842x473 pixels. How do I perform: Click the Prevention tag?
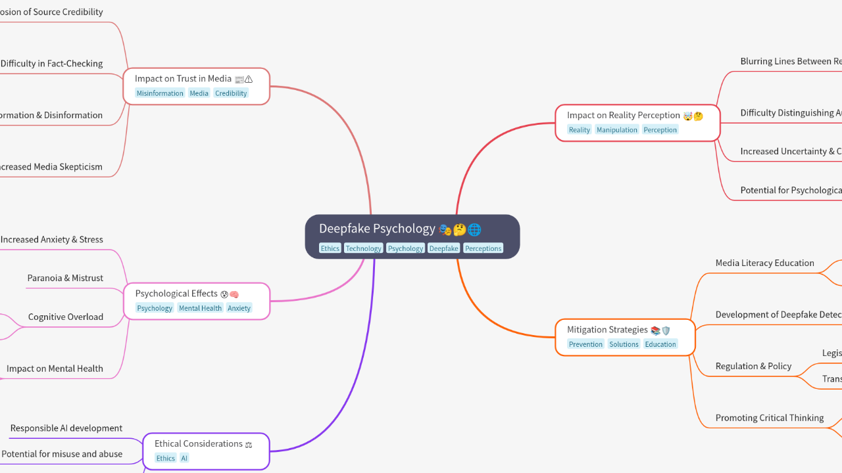click(585, 344)
